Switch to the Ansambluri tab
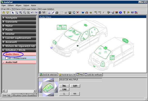Image resolution: width=148 pixels, height=101 pixels. 32,95
